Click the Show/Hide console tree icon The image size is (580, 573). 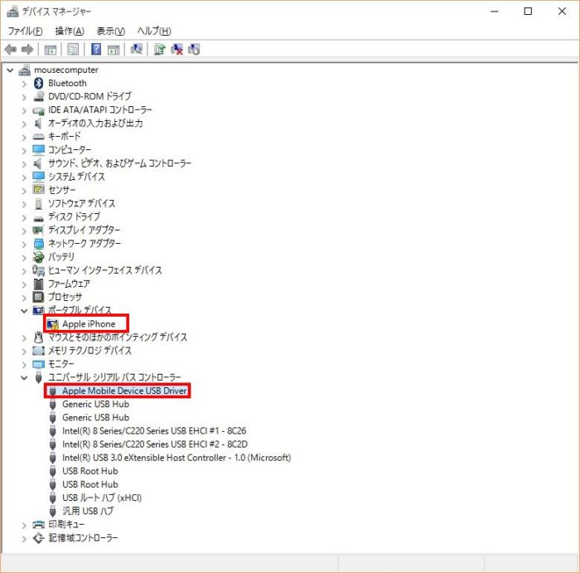coord(51,49)
